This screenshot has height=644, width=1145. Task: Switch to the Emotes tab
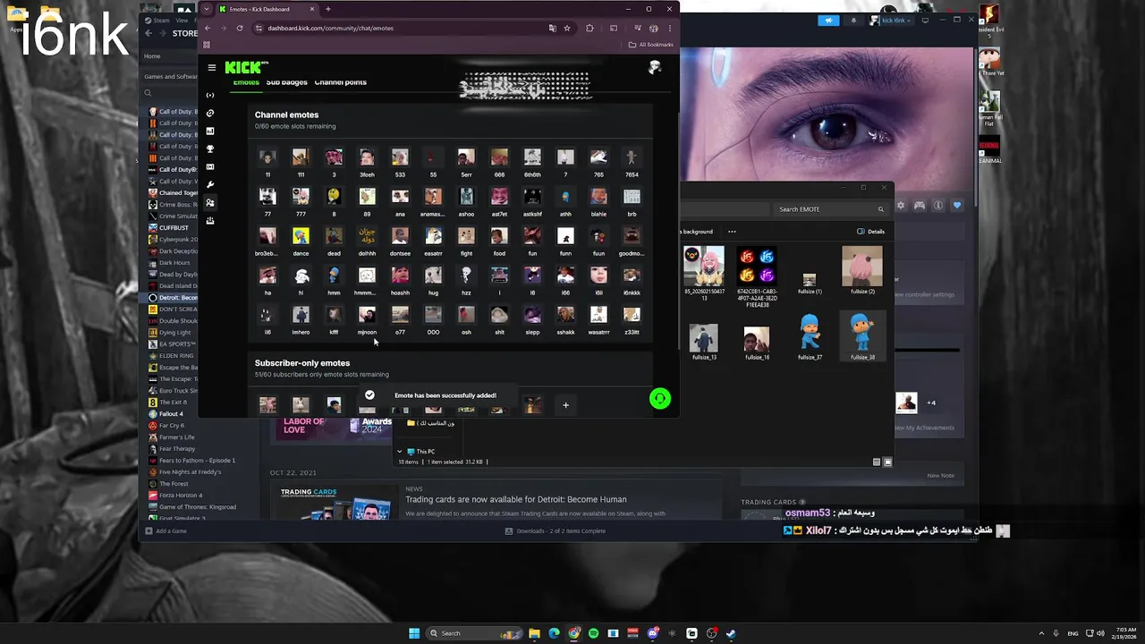click(246, 82)
